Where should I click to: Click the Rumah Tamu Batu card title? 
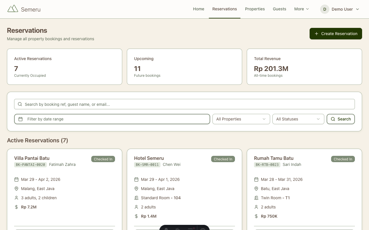tap(274, 158)
